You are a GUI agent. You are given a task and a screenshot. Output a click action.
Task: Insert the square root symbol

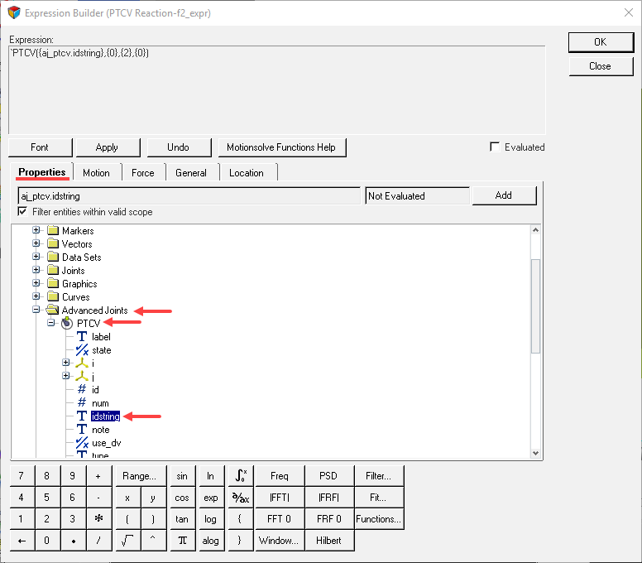tap(127, 541)
